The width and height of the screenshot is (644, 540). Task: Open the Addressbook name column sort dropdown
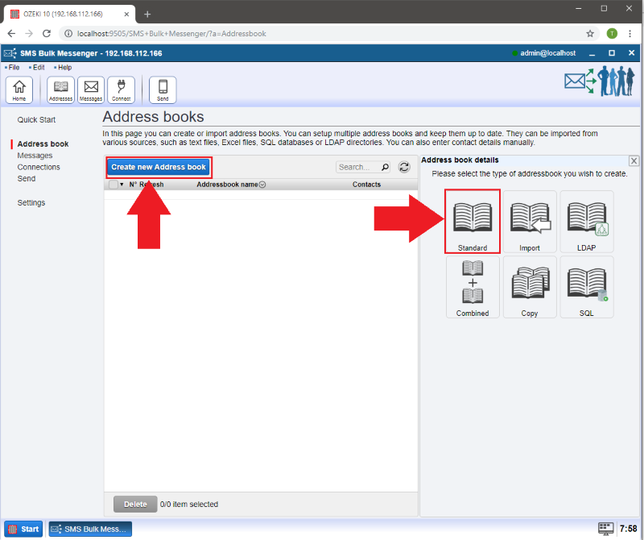coord(262,185)
